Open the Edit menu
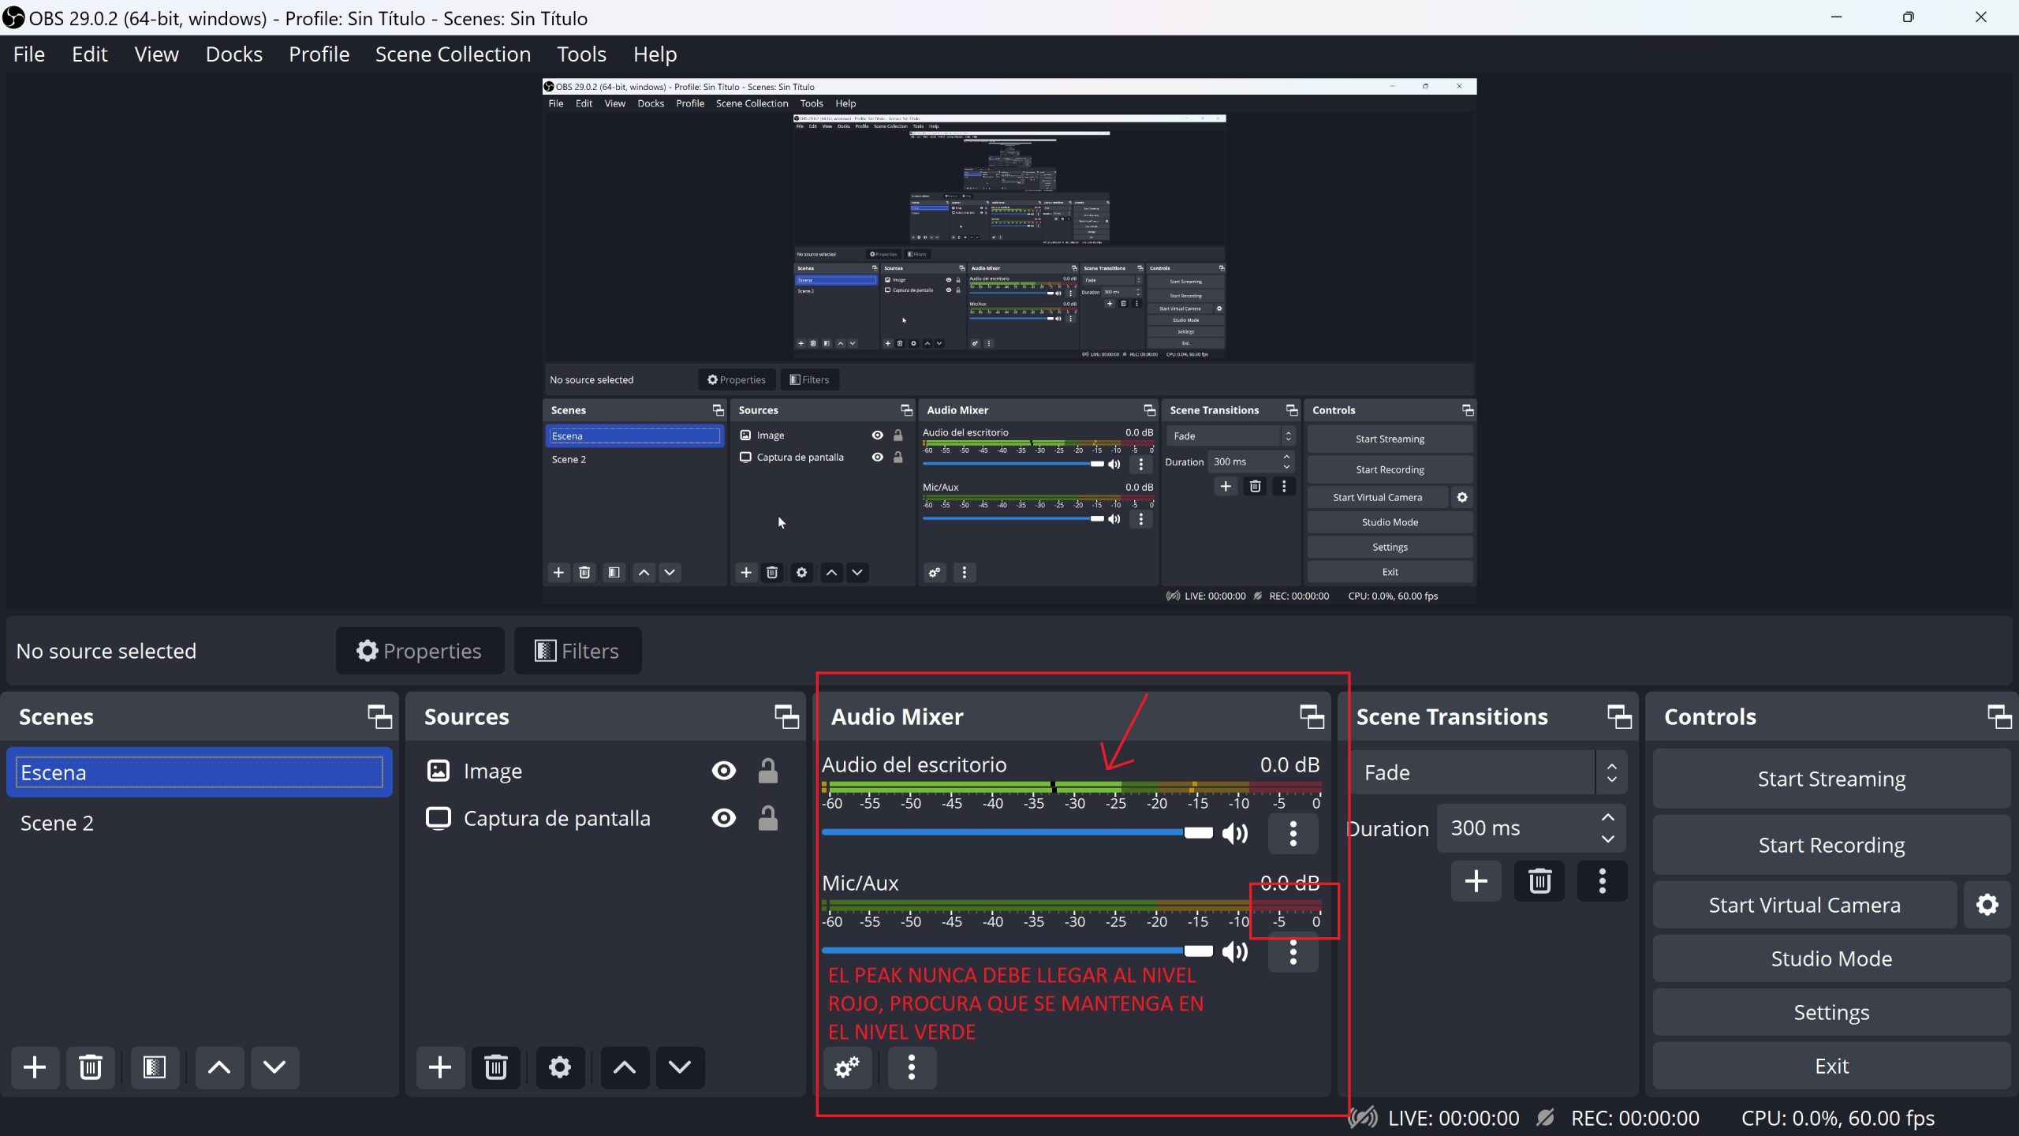Image resolution: width=2019 pixels, height=1136 pixels. pos(90,54)
